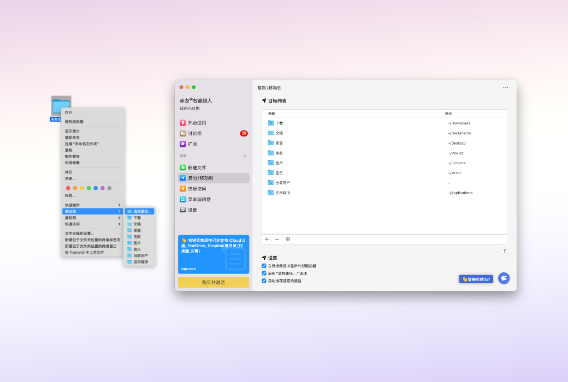The height and width of the screenshot is (382, 568).
Task: Open the 讨论组 sidebar item
Action: click(x=214, y=133)
